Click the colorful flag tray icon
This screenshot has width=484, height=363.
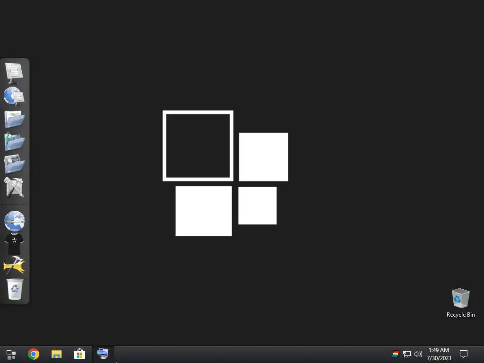click(396, 354)
